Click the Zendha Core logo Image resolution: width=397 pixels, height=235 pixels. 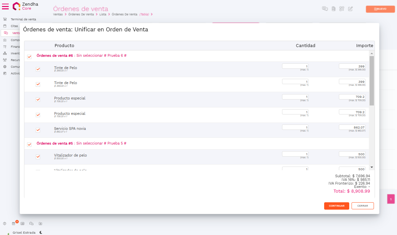25,6
